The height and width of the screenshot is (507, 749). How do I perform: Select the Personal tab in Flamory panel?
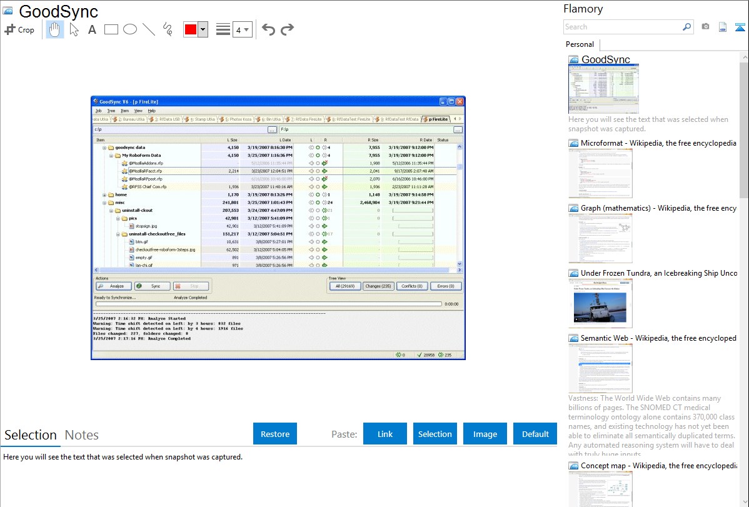[x=580, y=44]
